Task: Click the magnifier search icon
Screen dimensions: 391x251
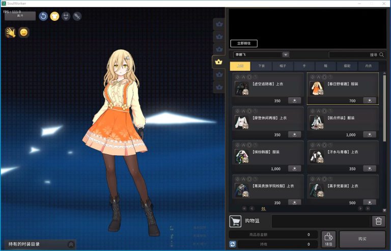Action: [x=381, y=54]
